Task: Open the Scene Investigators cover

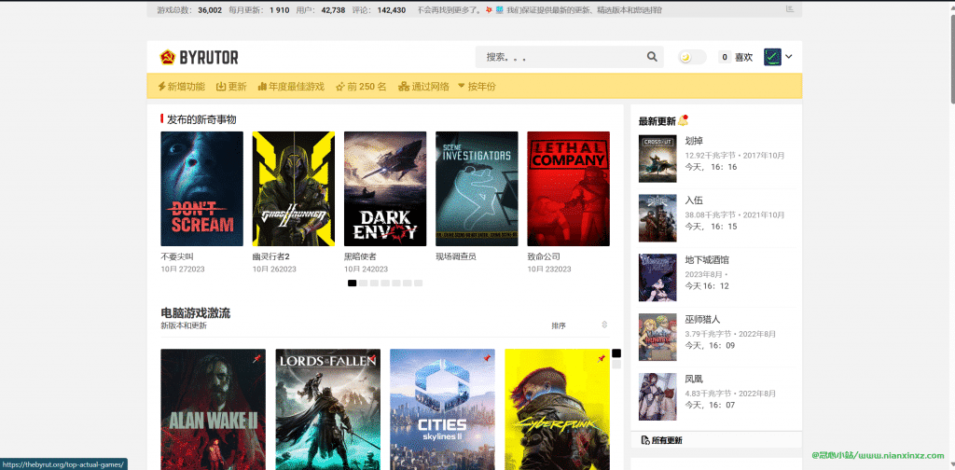Action: (x=477, y=188)
